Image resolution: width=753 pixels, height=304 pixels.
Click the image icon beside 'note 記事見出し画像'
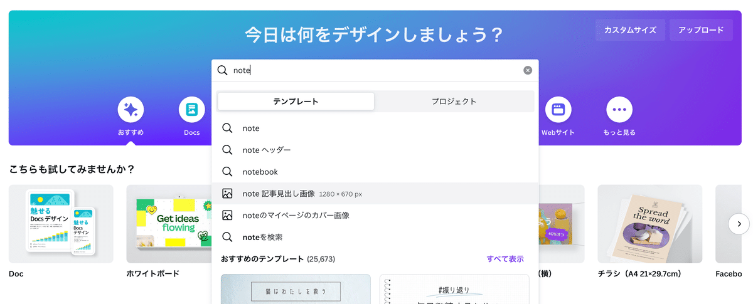227,194
